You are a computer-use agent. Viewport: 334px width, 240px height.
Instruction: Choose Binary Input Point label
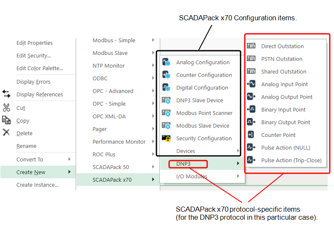tap(283, 110)
